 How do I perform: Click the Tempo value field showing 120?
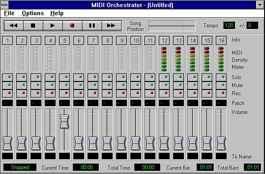229,25
